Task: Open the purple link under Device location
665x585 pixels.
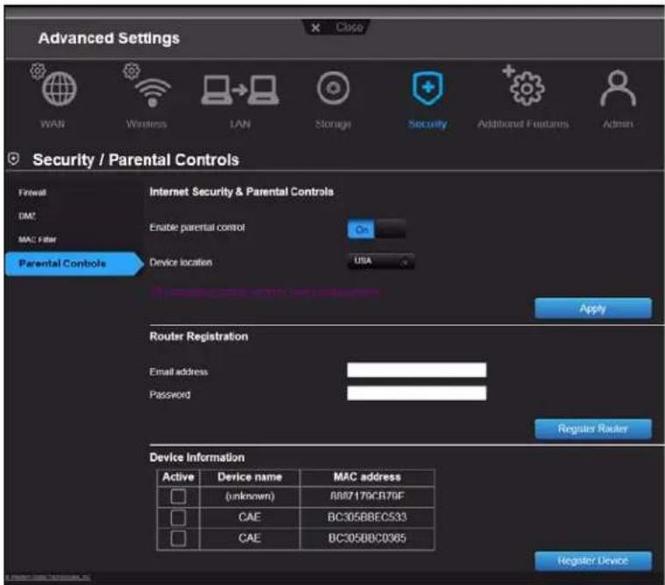Action: (265, 292)
